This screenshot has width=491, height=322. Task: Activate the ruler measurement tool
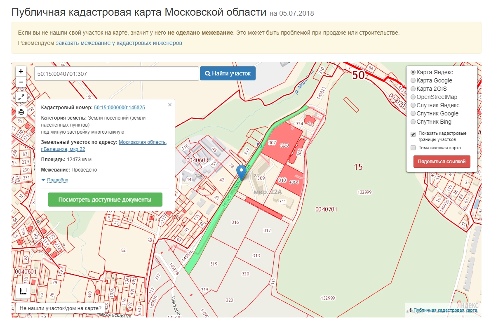click(23, 291)
